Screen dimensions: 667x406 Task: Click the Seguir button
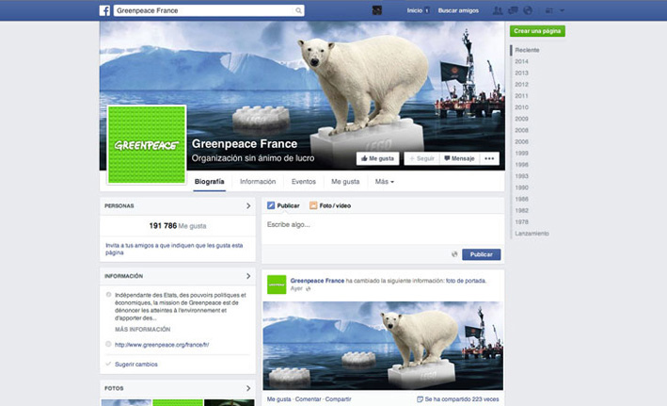coord(421,158)
